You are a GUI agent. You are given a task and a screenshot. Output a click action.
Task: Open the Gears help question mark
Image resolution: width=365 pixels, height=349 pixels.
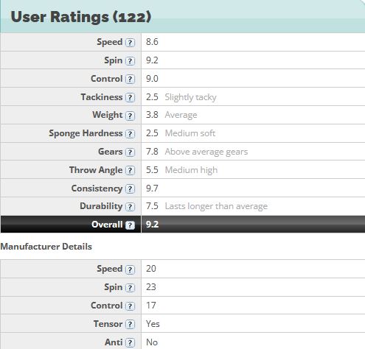coord(130,152)
